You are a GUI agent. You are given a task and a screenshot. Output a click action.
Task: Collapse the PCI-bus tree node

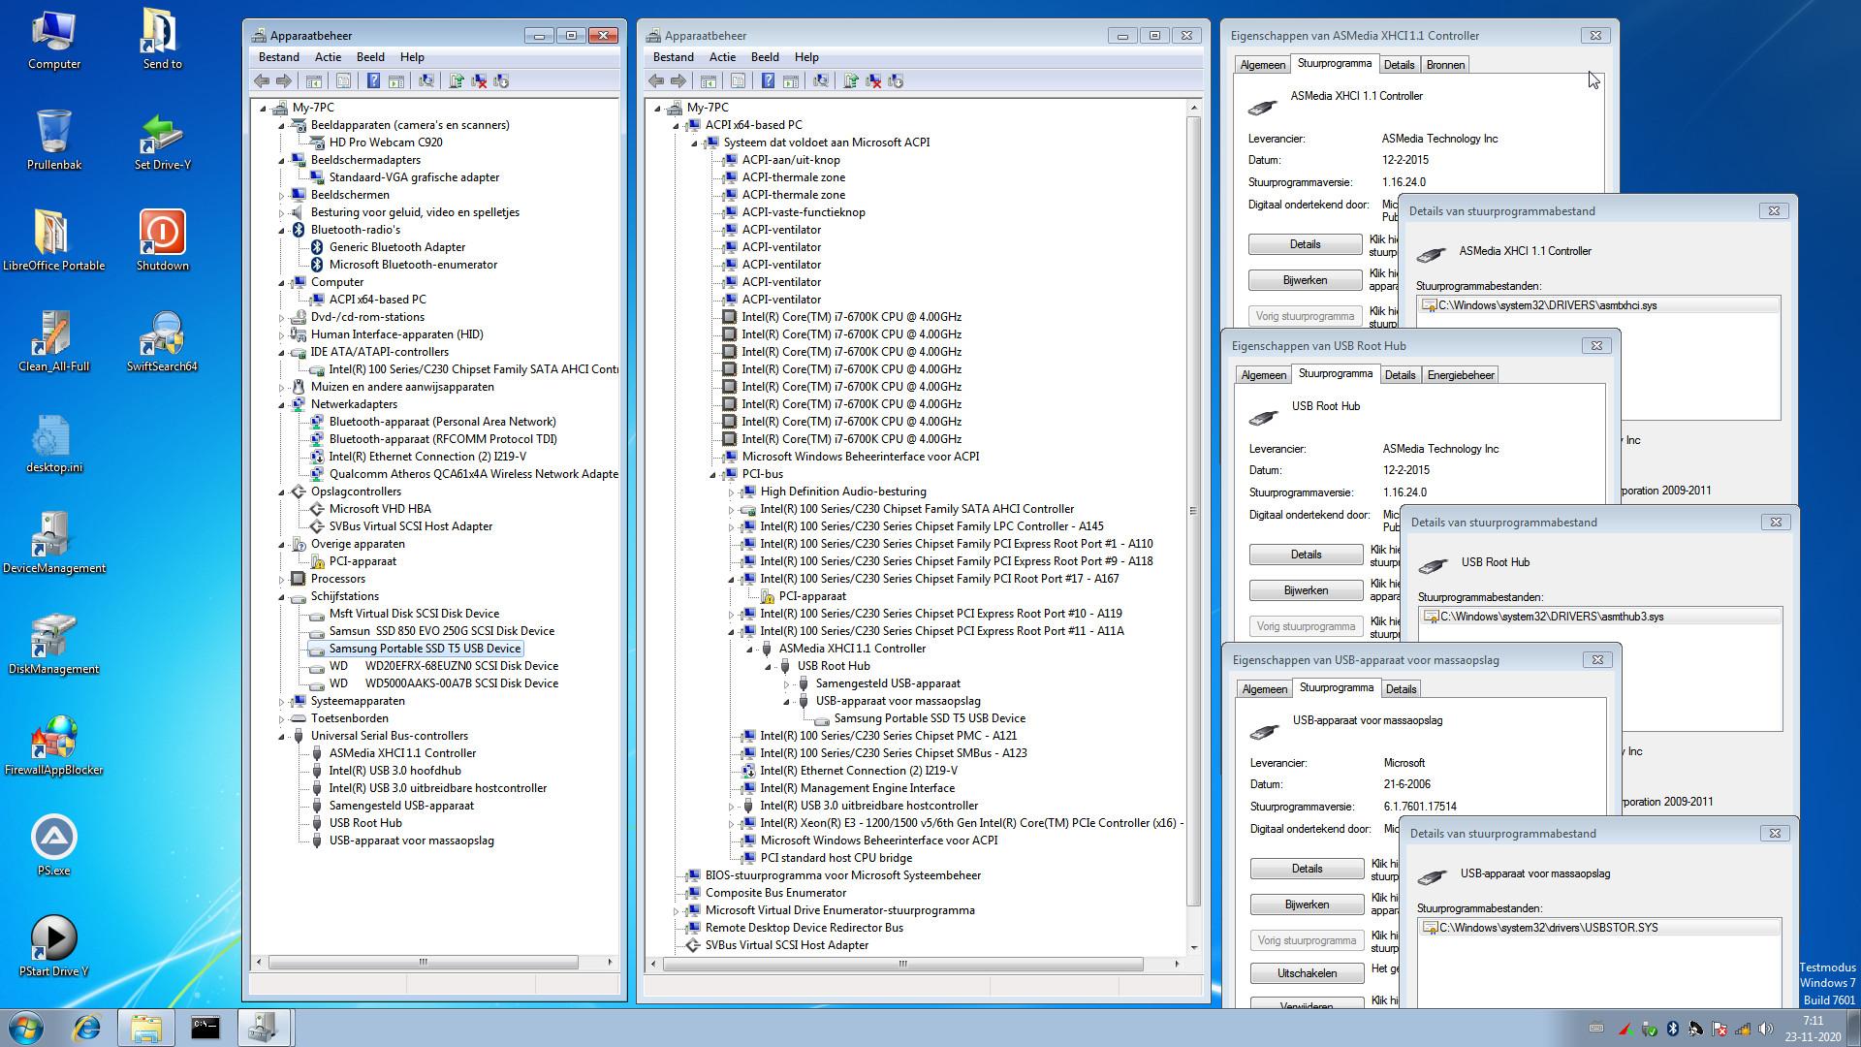point(713,475)
